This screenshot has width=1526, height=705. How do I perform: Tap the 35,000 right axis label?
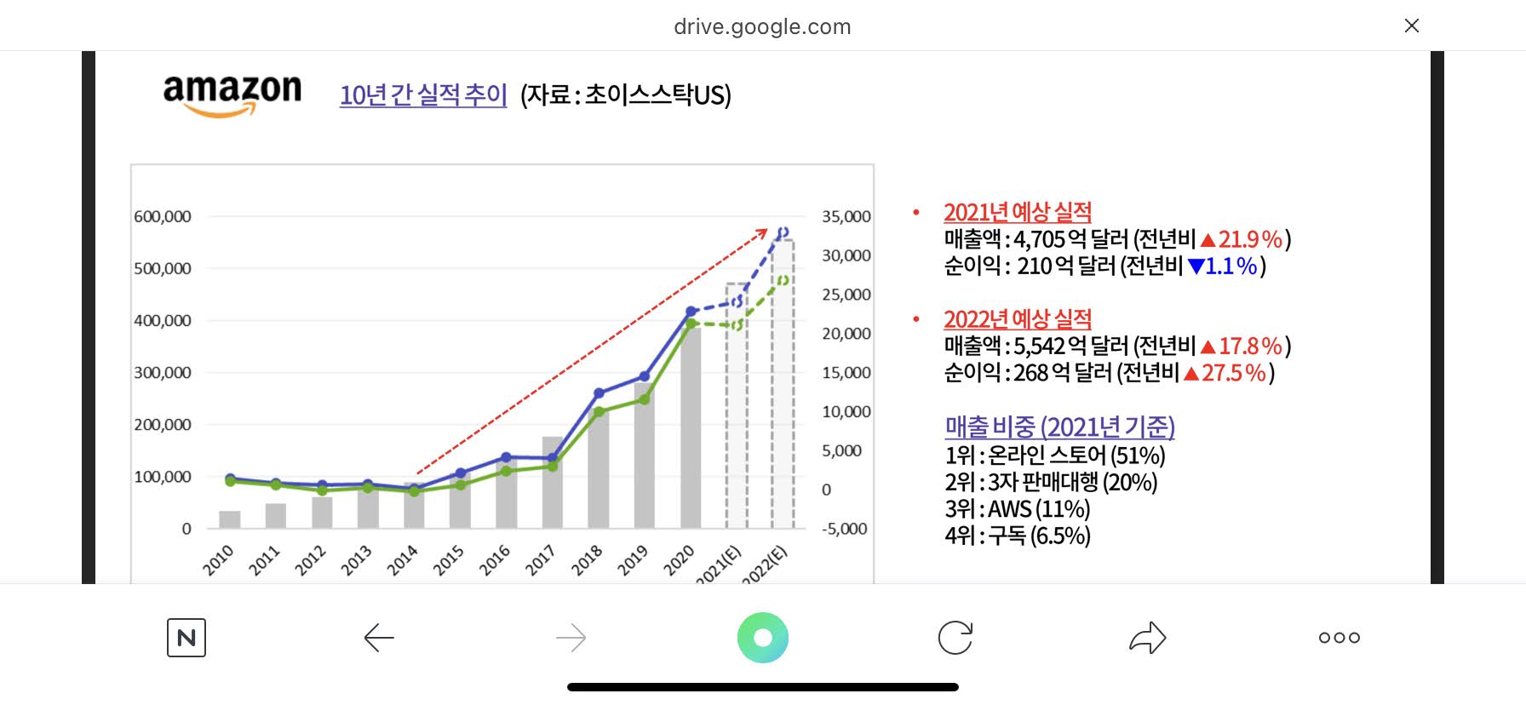coord(846,216)
